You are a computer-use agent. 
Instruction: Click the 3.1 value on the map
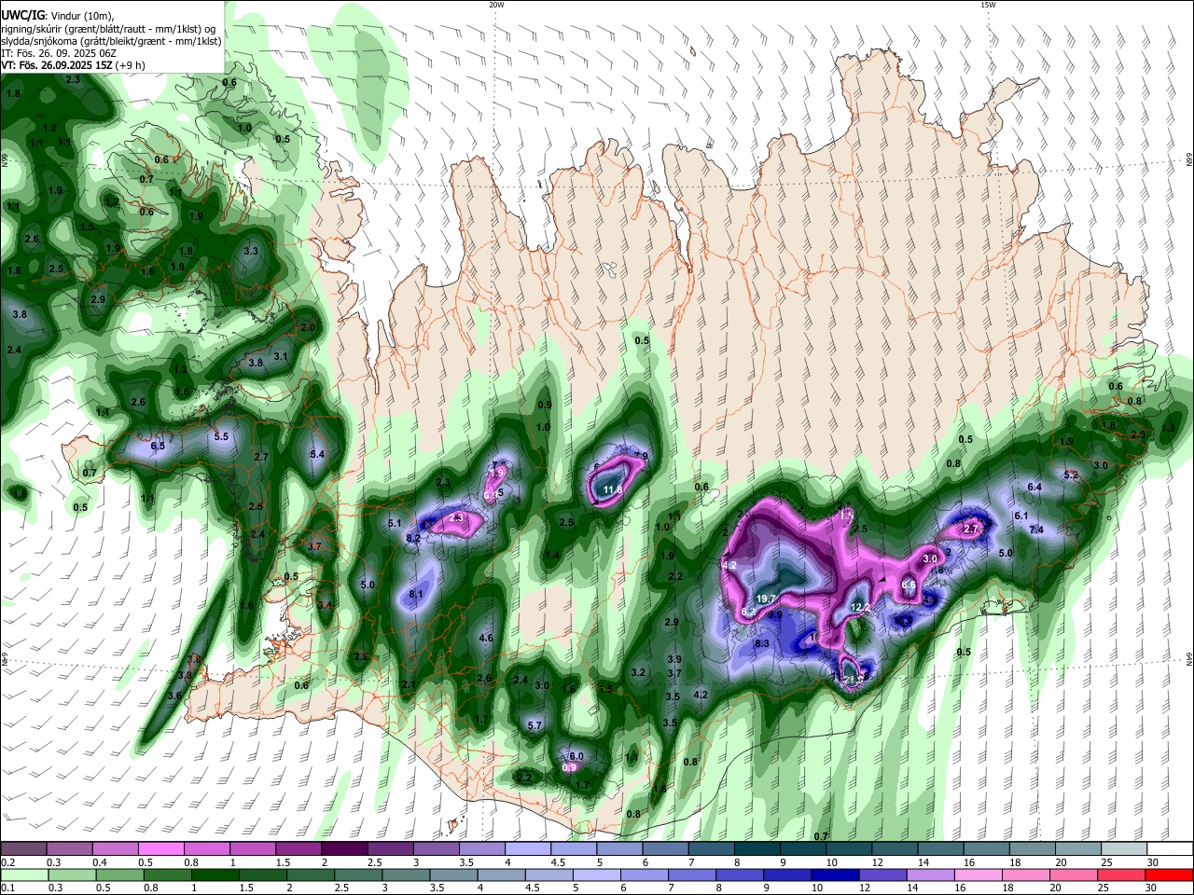pyautogui.click(x=280, y=356)
